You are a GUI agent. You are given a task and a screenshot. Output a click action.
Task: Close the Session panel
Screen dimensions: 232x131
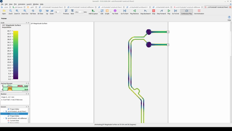point(29,107)
